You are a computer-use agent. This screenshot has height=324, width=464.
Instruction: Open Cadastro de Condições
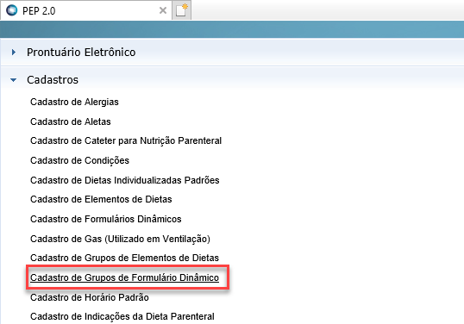pos(79,160)
